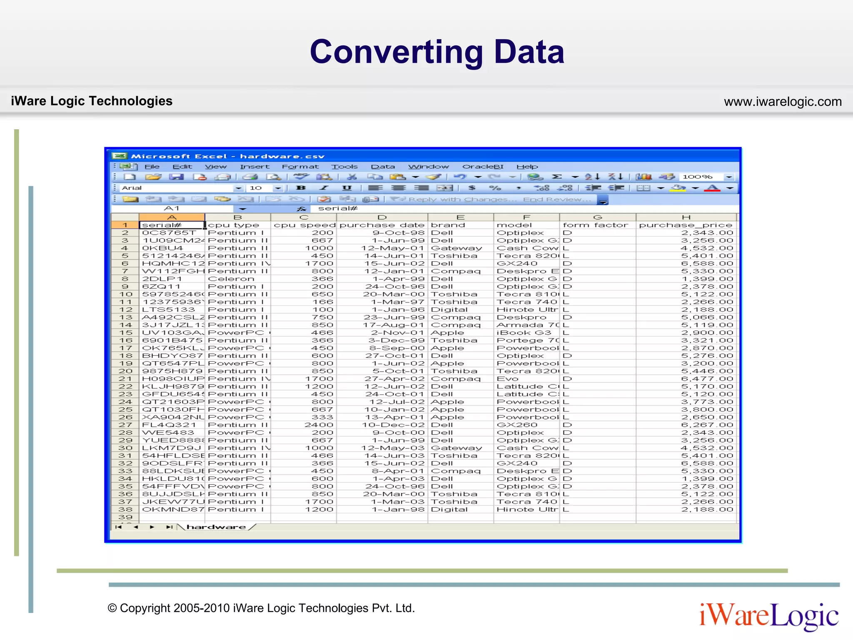The width and height of the screenshot is (853, 640).
Task: Apply red Font Color button
Action: tap(712, 188)
